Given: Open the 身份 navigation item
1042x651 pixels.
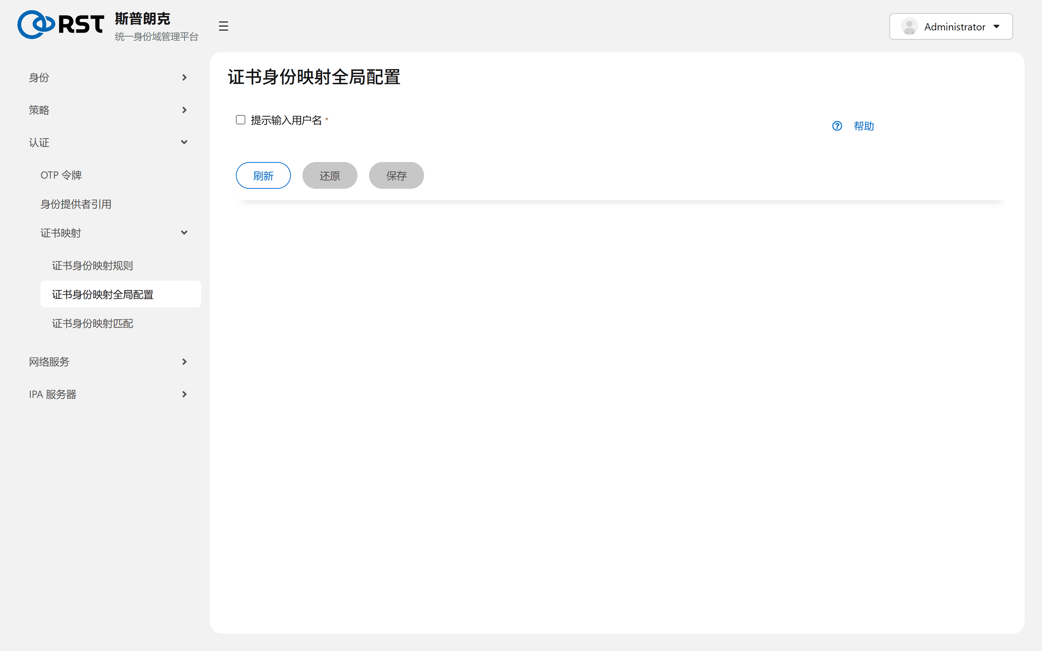Looking at the screenshot, I should tap(39, 77).
